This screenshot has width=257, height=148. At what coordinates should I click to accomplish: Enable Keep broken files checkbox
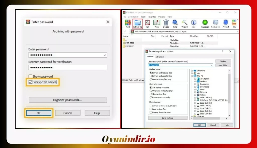(x=151, y=109)
